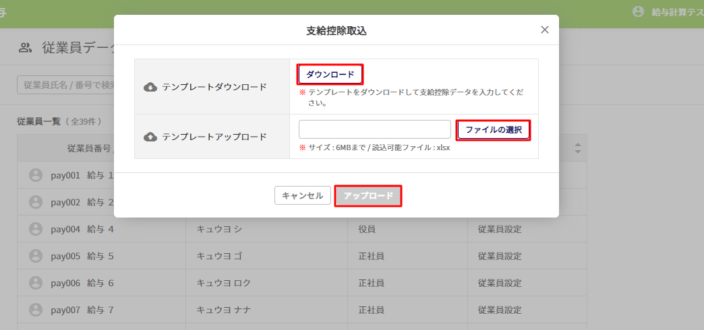The height and width of the screenshot is (330, 704).
Task: Click the template upload file path field
Action: pos(374,129)
